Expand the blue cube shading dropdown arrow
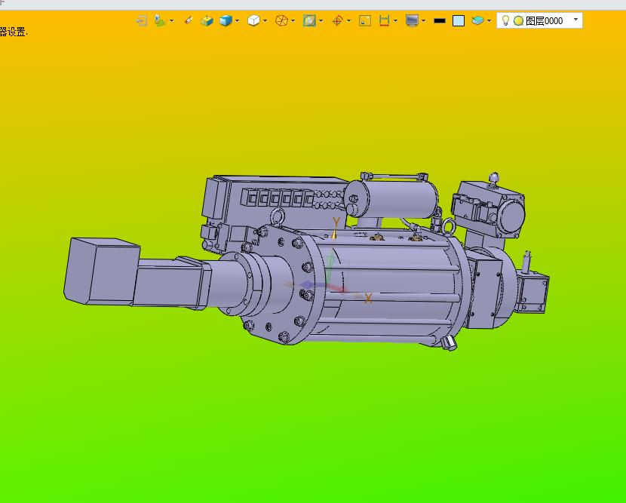Screen dimensions: 626x503 (238, 21)
